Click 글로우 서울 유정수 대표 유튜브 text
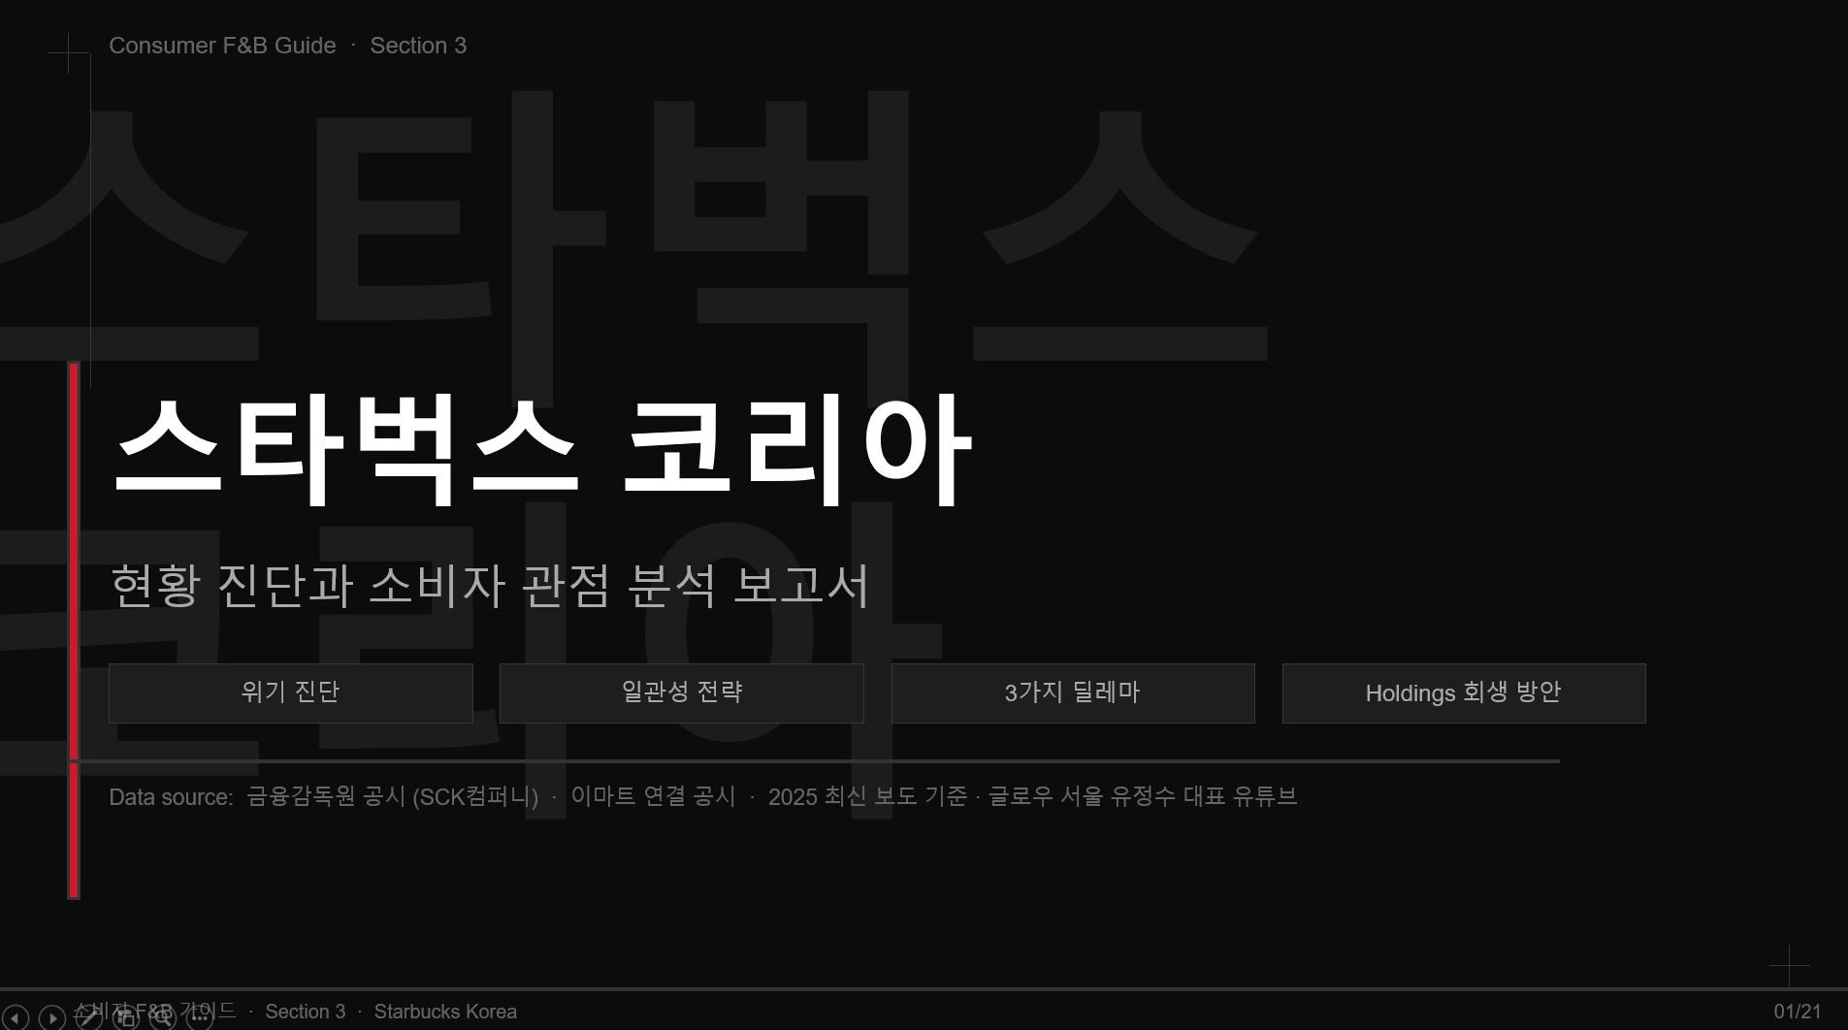1848x1030 pixels. (1143, 796)
